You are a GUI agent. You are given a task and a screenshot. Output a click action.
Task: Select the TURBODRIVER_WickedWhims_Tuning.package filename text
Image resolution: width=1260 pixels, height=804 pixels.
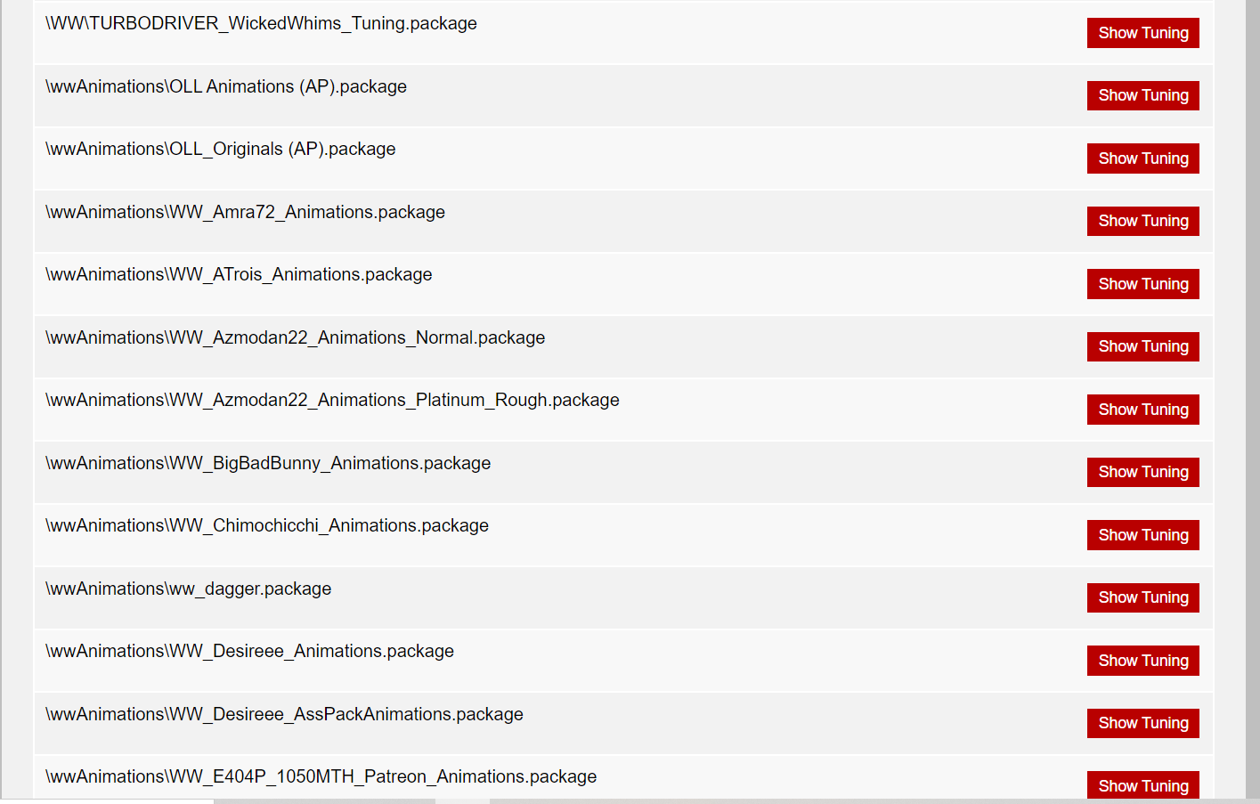coord(261,23)
